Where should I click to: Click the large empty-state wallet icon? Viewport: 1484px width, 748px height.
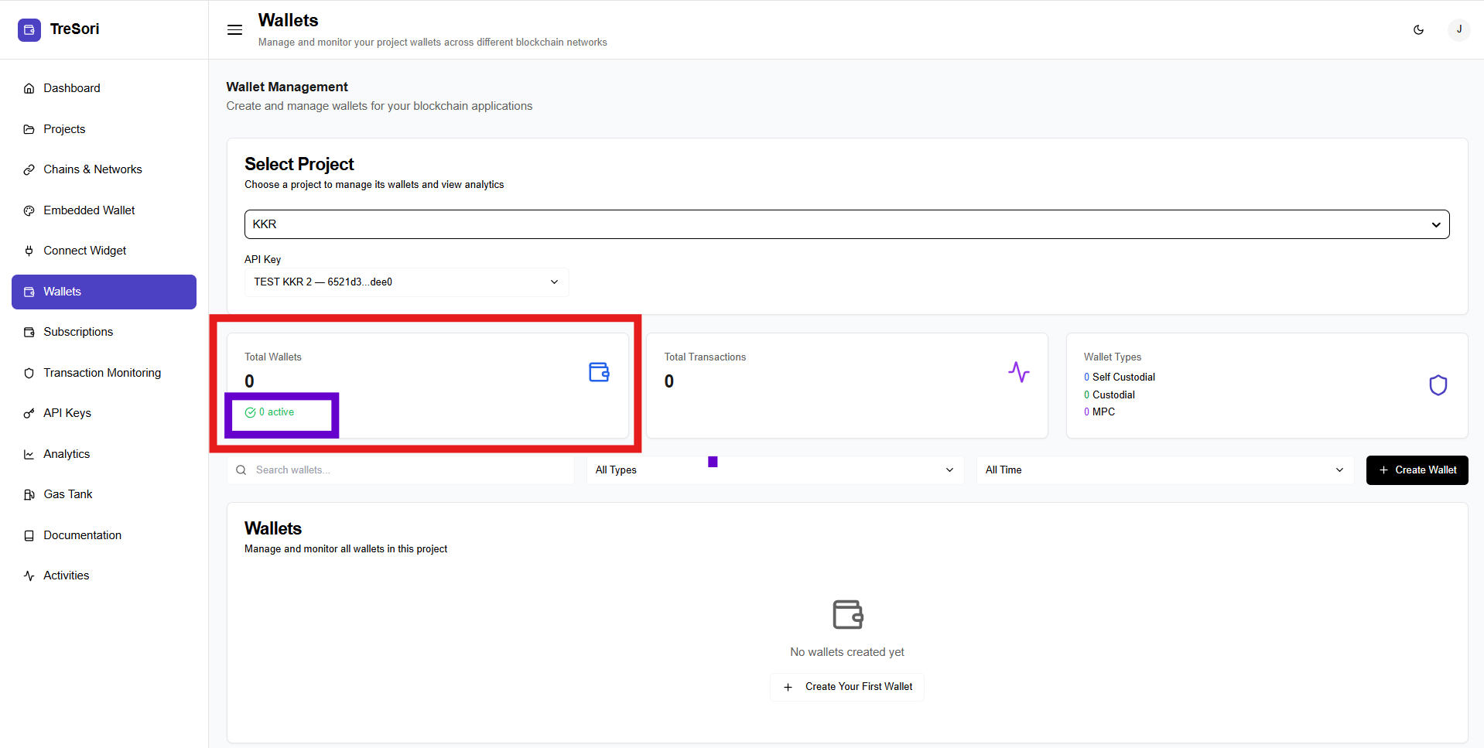pos(847,615)
